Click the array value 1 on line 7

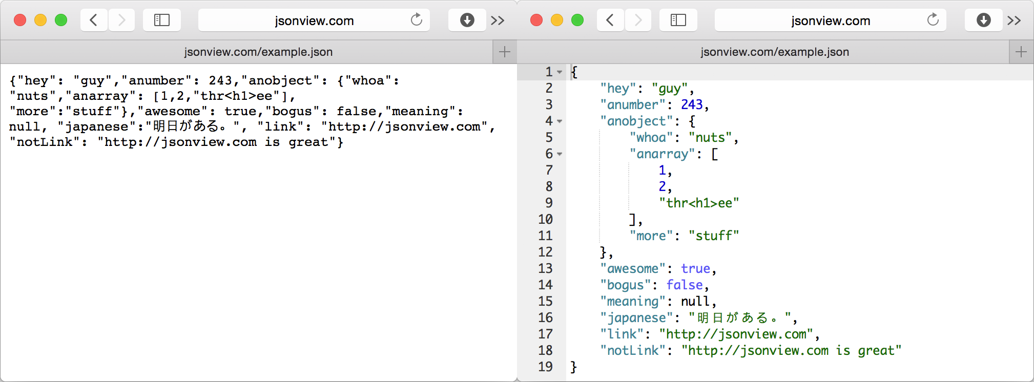pyautogui.click(x=662, y=171)
